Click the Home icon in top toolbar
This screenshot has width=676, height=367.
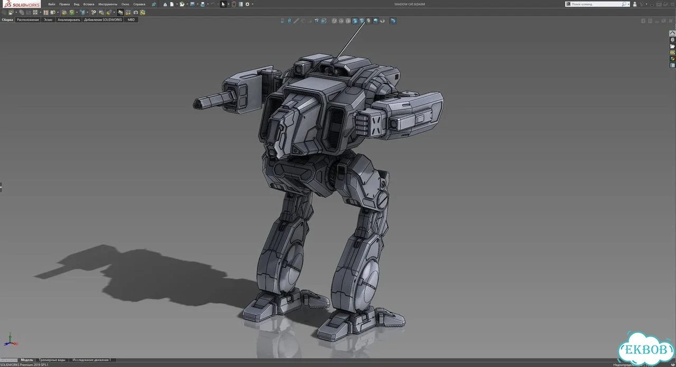pyautogui.click(x=165, y=4)
